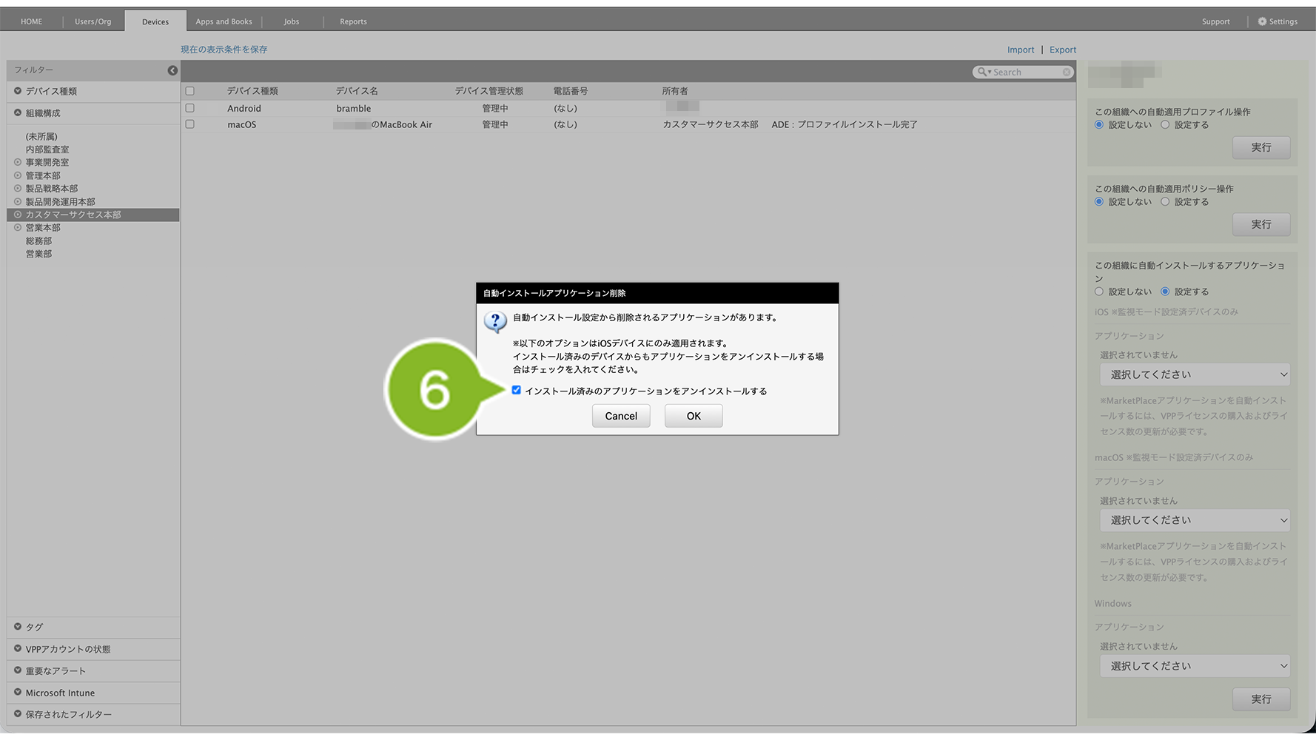Sort by デバイス名 column header

click(357, 91)
